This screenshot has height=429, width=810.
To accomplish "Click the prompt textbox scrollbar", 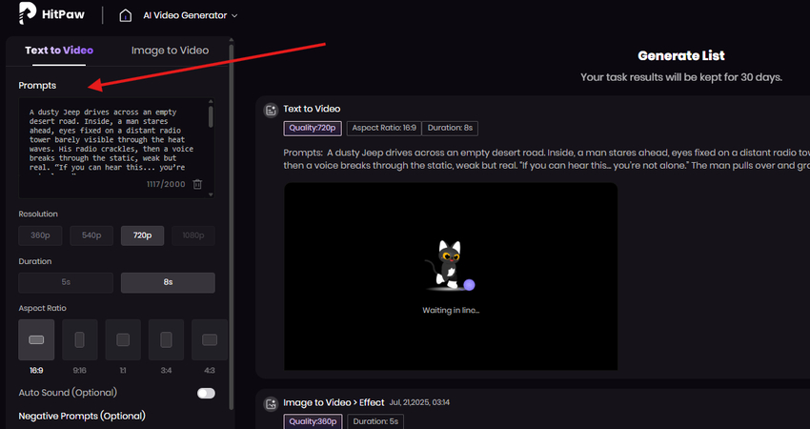I will click(211, 117).
